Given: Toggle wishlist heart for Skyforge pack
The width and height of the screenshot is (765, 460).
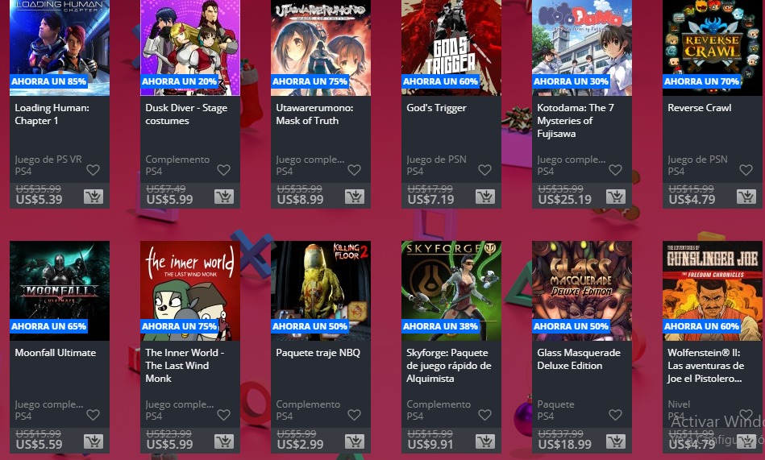Looking at the screenshot, I should 484,415.
